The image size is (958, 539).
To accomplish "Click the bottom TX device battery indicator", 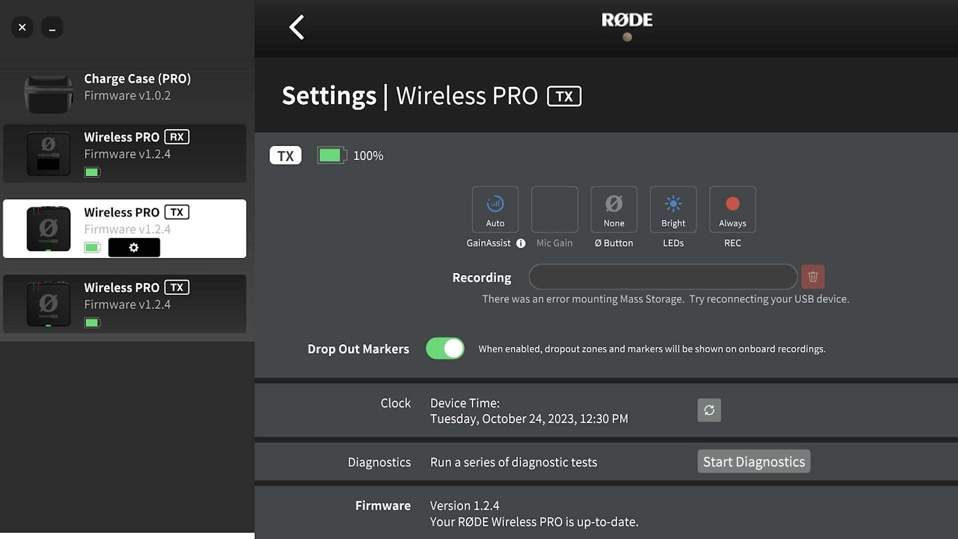I will click(92, 323).
